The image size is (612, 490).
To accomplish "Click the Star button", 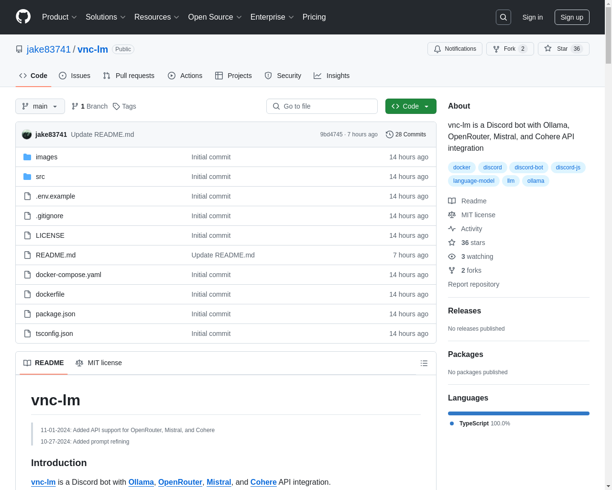I will tap(564, 49).
